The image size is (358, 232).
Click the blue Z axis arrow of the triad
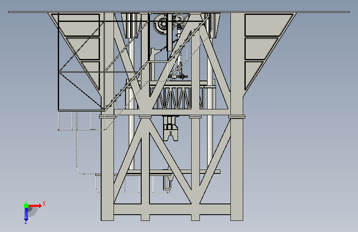(x=26, y=214)
